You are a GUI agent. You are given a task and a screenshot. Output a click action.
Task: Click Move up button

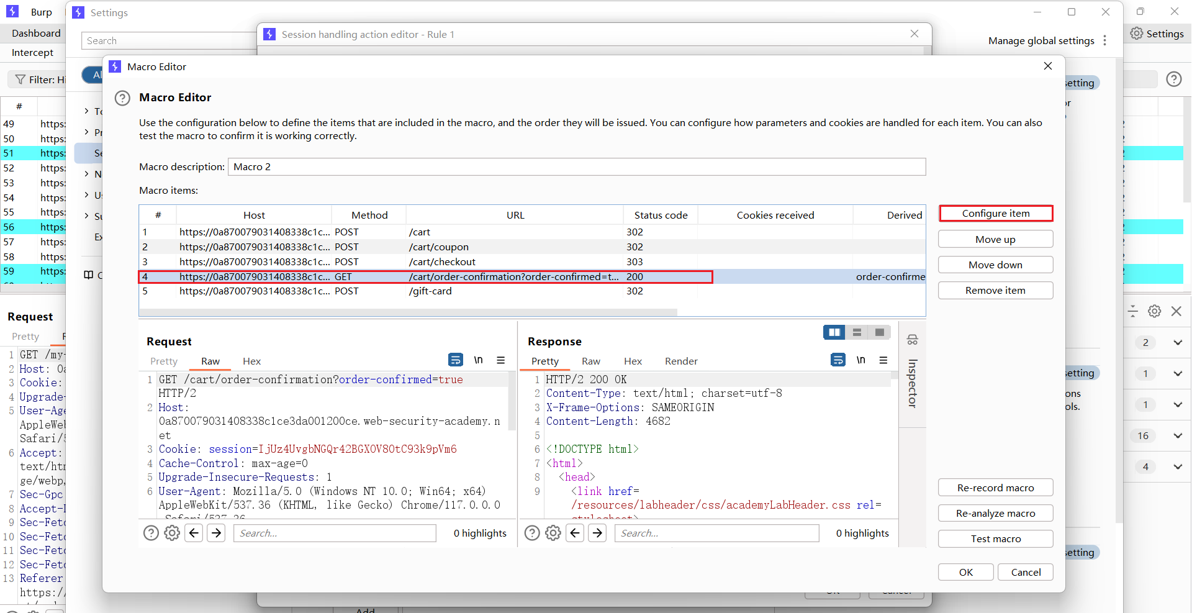[995, 239]
